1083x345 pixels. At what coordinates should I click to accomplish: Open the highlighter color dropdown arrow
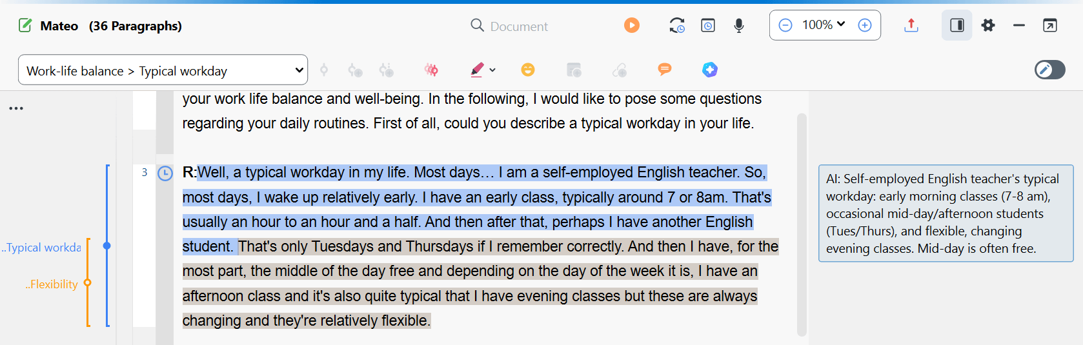tap(492, 70)
